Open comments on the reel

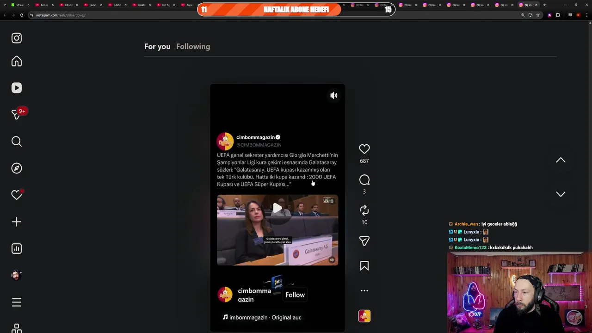click(x=364, y=180)
